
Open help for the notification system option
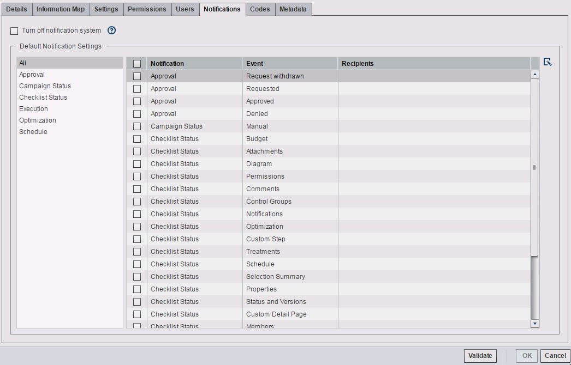(x=111, y=31)
